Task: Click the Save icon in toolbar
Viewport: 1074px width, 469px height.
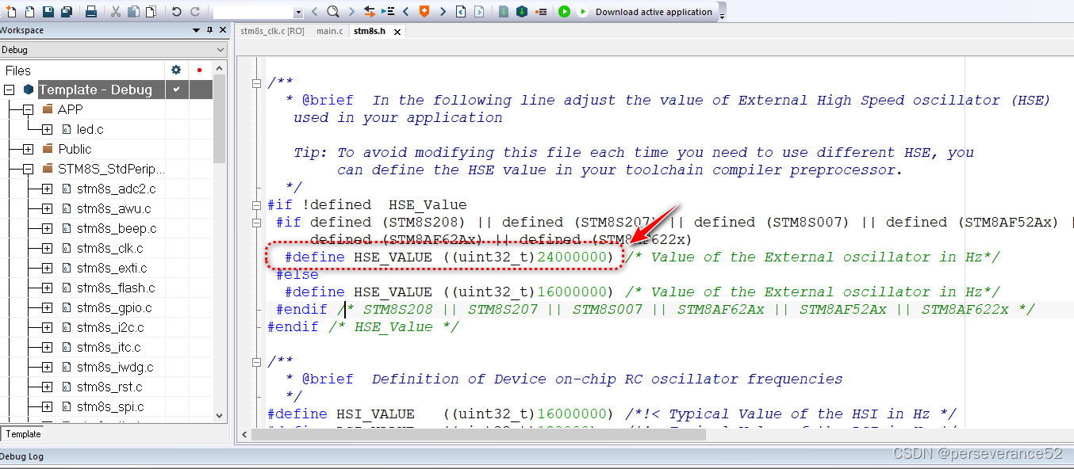Action: pos(48,12)
